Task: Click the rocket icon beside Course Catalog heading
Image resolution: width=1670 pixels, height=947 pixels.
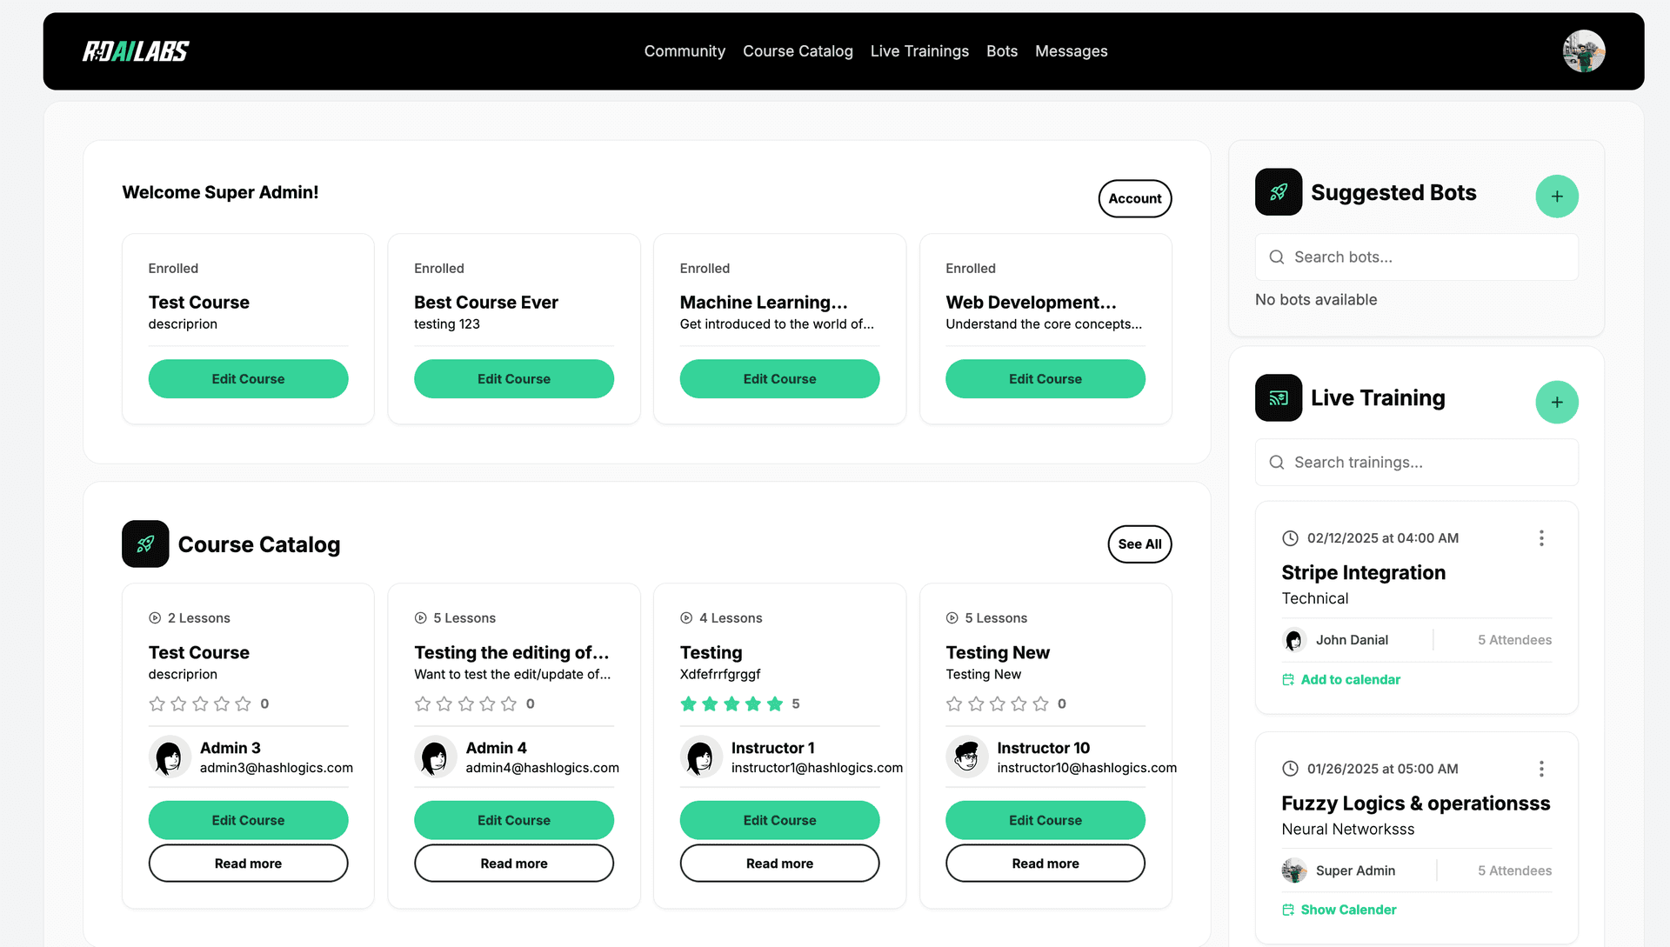Action: pos(145,544)
